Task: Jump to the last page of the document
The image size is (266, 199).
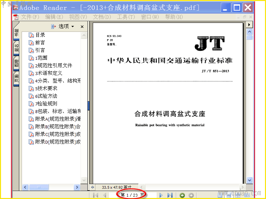Action: pyautogui.click(x=170, y=195)
